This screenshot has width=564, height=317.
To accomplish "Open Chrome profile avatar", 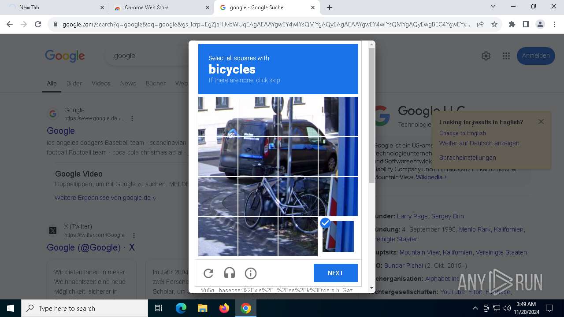I will [540, 25].
